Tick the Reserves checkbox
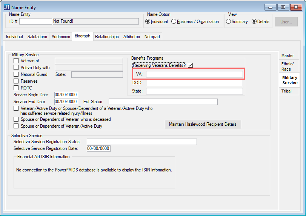306x216 pixels. (x=16, y=81)
